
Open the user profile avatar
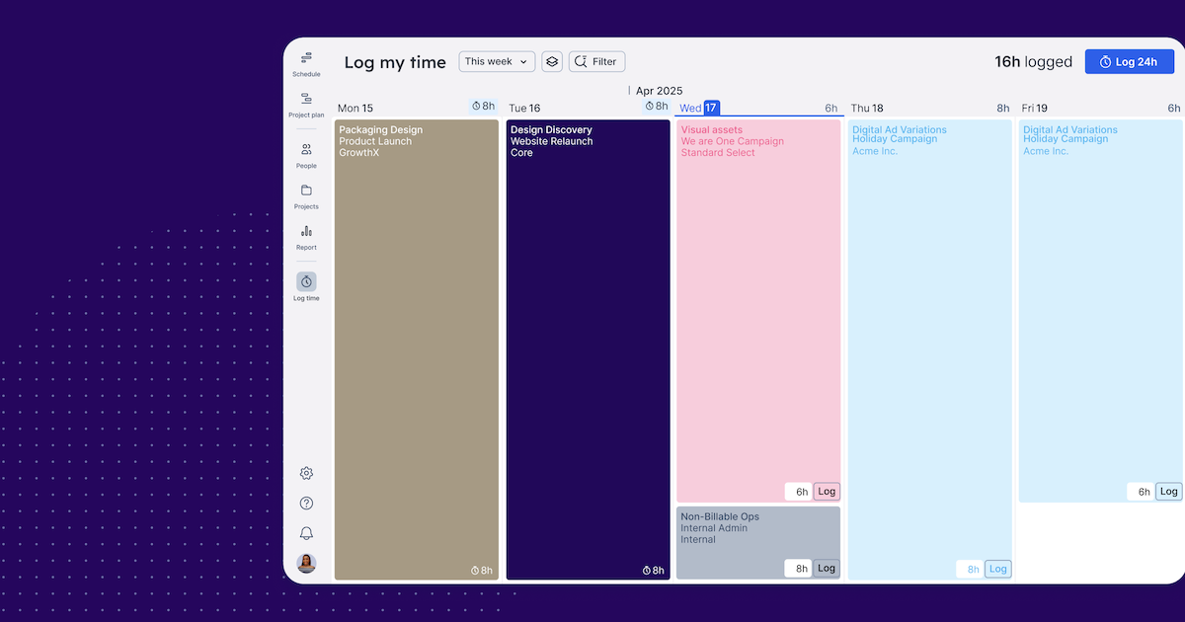point(306,564)
